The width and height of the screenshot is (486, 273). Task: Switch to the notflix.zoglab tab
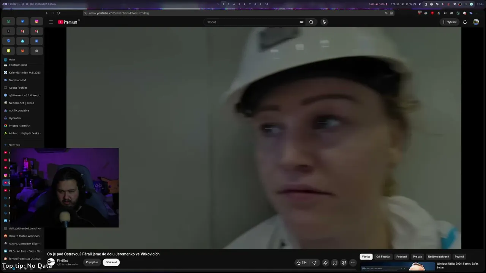22,110
